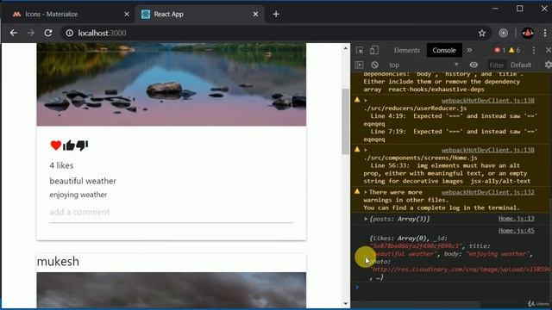Open webpackHotDevClient.js:138 link above userReducer warning
The image size is (552, 310).
tap(488, 101)
